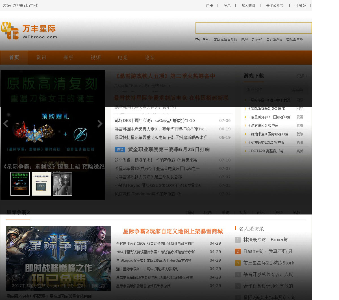This screenshot has width=339, height=300.
Task: Search hot keyword 星际高清重制版
Action: 225,40
